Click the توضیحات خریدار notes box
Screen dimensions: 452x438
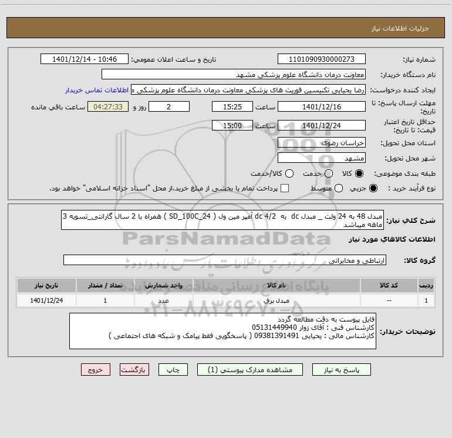[222, 331]
